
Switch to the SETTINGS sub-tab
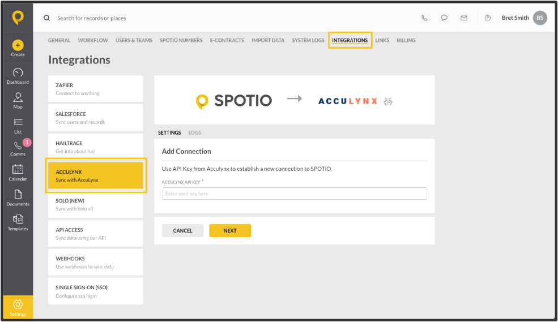pos(169,132)
